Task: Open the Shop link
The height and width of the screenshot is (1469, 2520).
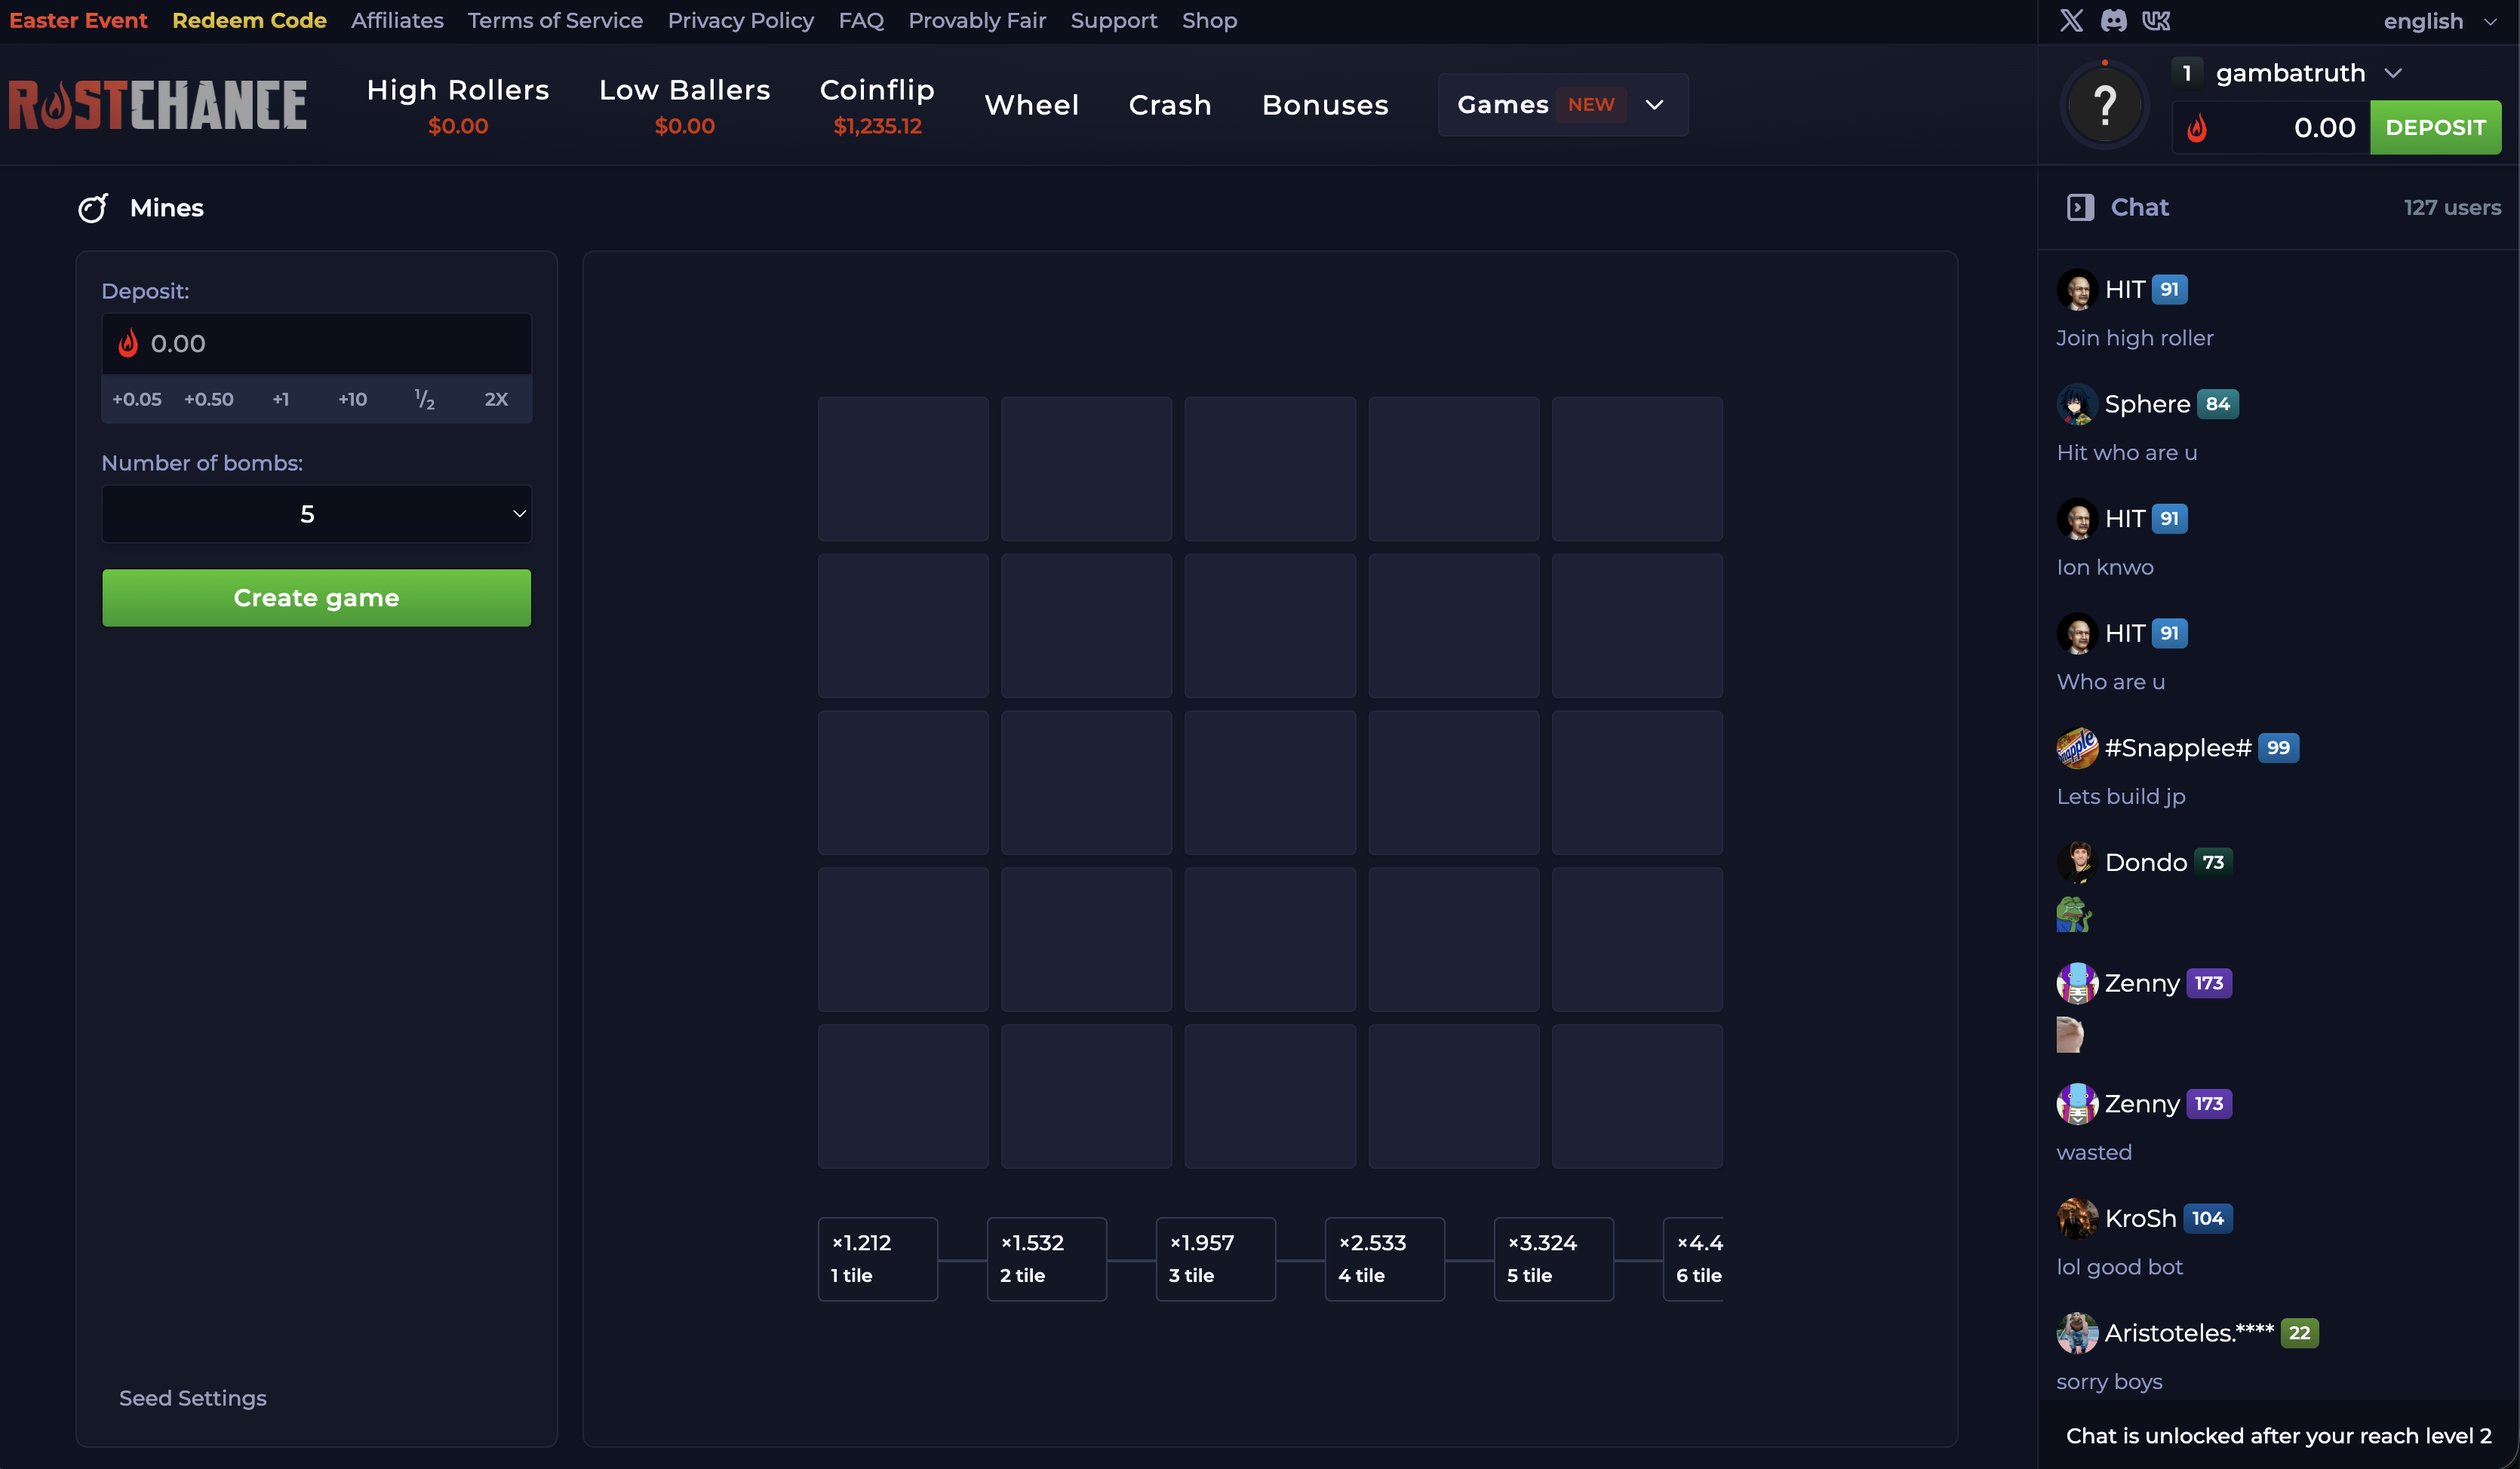Action: (x=1210, y=20)
